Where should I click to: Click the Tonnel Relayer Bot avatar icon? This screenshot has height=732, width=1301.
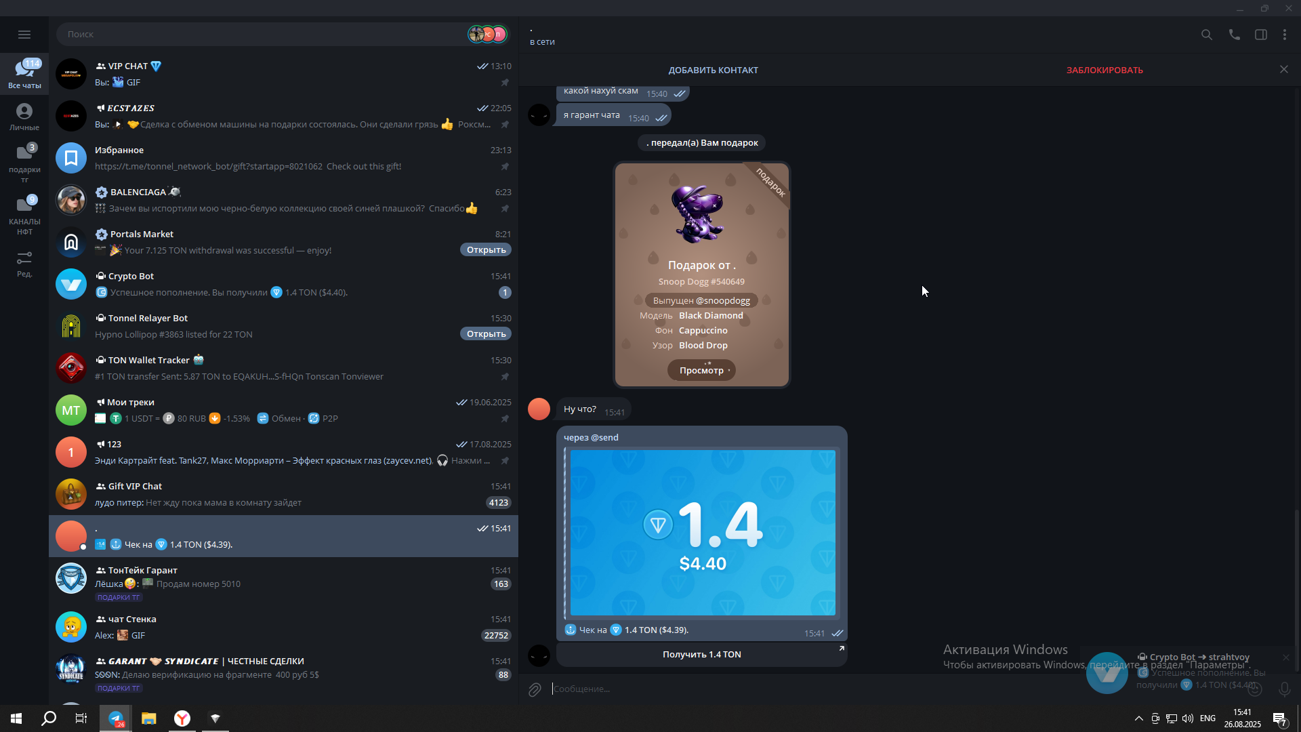(71, 326)
